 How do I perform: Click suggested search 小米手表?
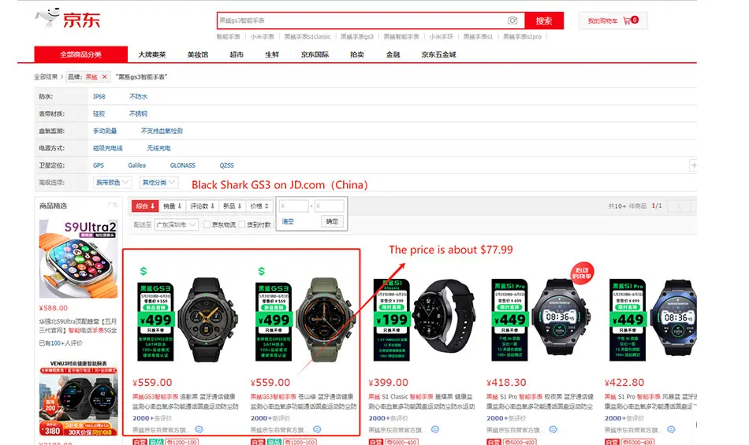tap(263, 37)
